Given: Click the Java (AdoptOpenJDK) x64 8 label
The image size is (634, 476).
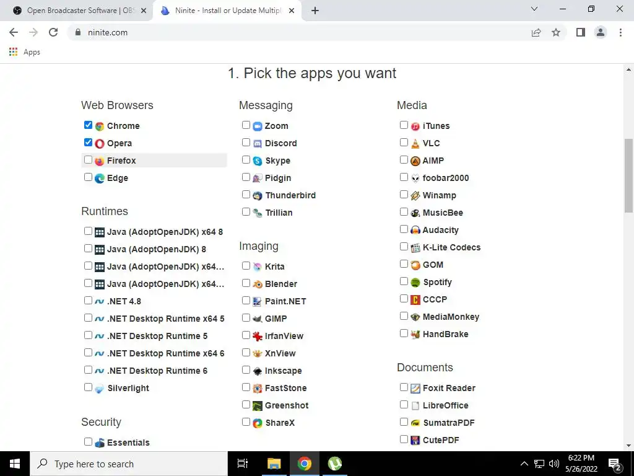Looking at the screenshot, I should (x=165, y=232).
